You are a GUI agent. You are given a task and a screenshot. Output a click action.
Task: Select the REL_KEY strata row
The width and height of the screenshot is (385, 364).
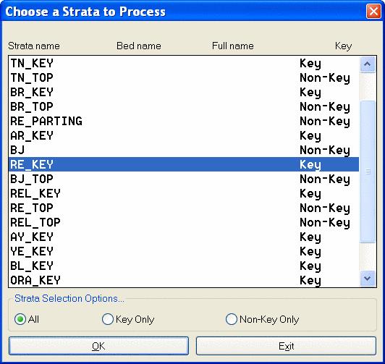[x=184, y=193]
